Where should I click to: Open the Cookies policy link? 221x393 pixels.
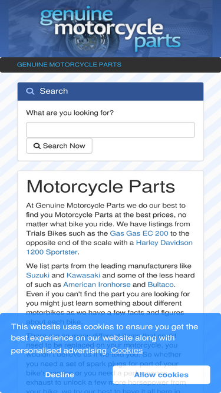[127, 351]
